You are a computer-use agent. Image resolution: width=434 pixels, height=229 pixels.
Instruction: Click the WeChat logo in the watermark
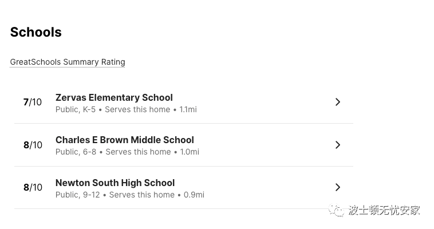[x=336, y=210]
